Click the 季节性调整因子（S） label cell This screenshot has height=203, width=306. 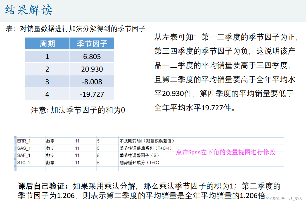[x=139, y=155]
